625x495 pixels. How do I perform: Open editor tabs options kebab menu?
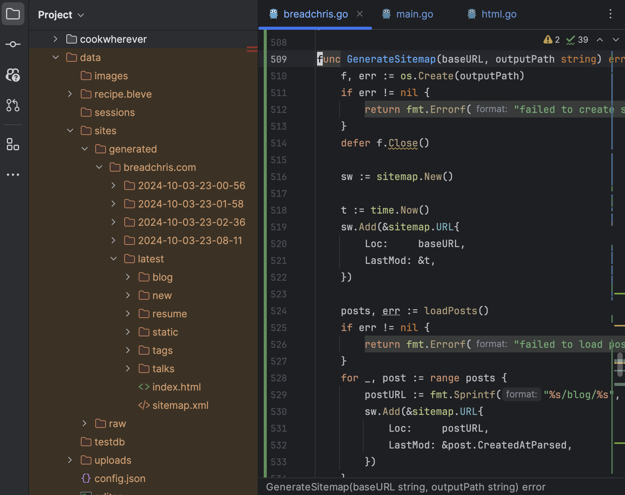point(610,14)
